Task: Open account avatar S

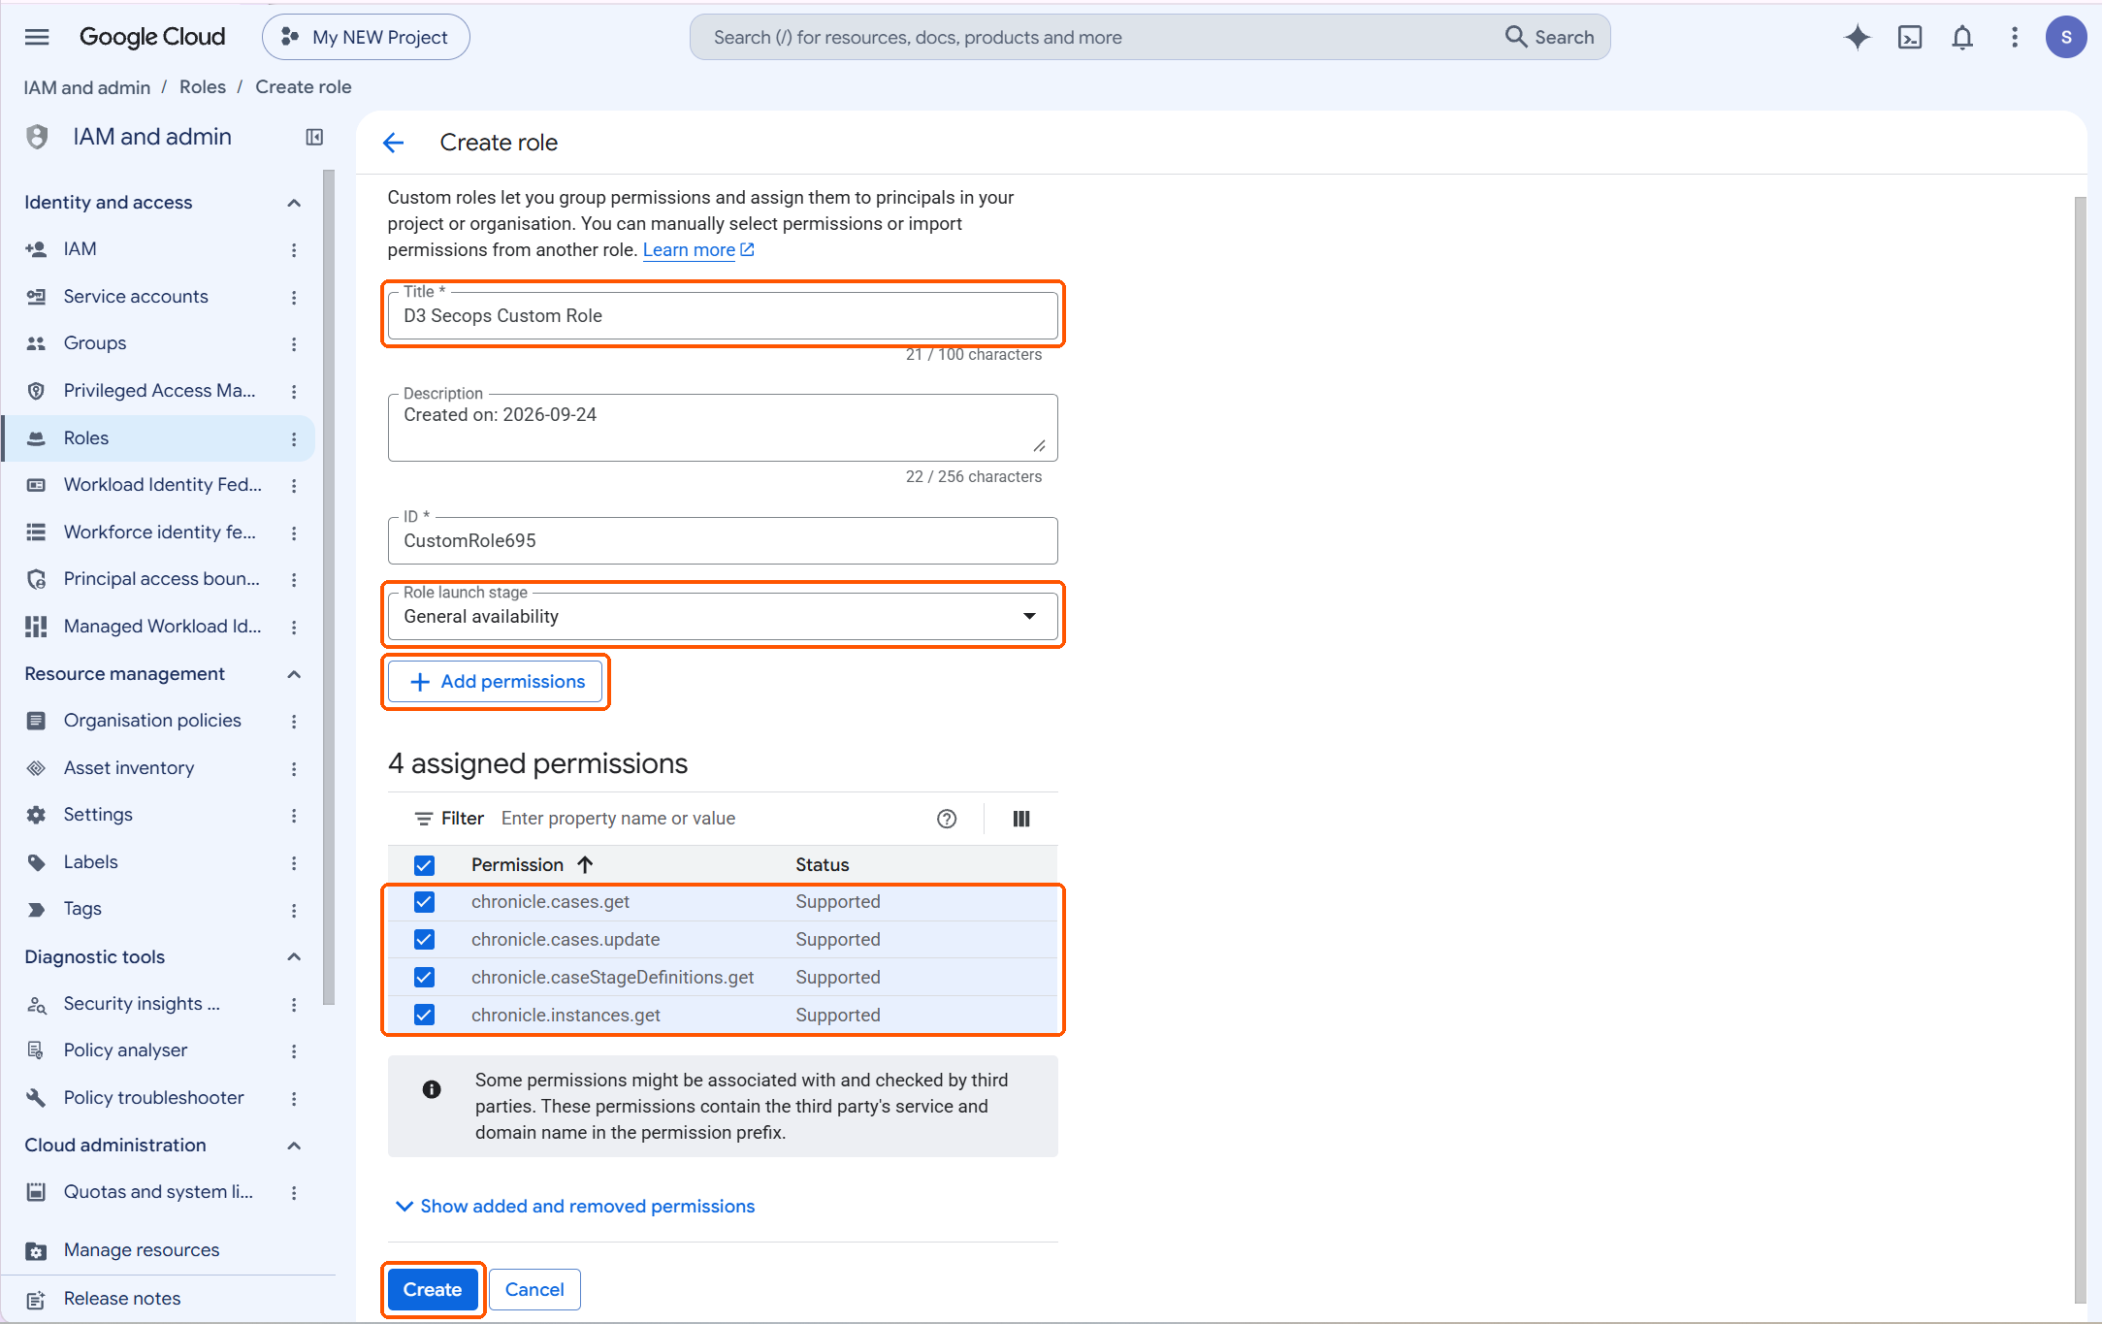Action: (x=2066, y=37)
